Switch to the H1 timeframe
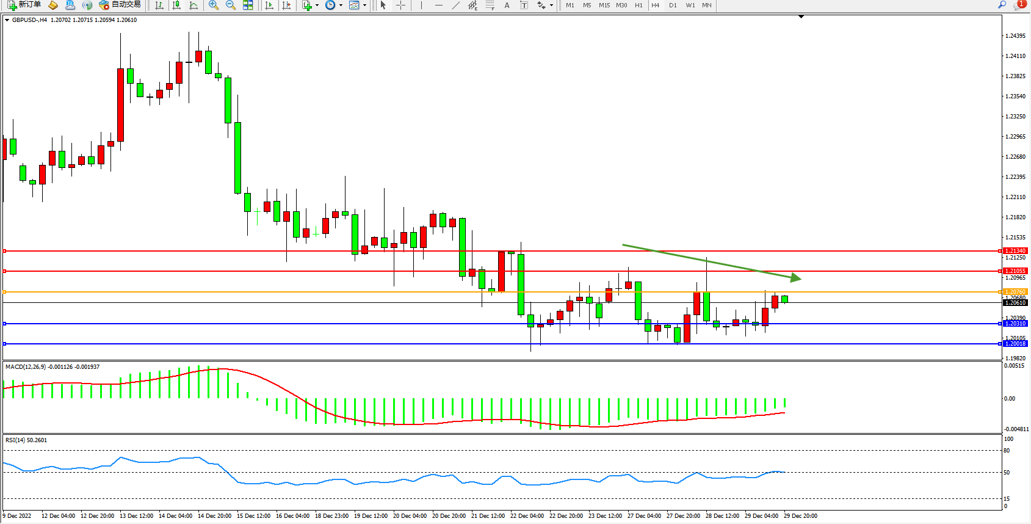Image resolution: width=1031 pixels, height=524 pixels. tap(638, 5)
